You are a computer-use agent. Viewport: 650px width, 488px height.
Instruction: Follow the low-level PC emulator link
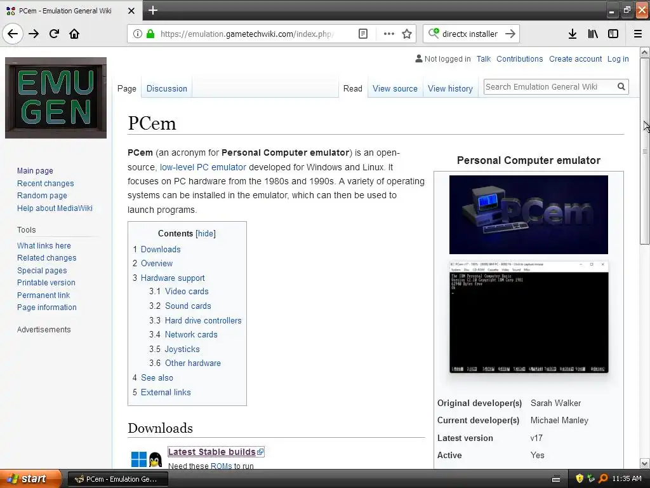[x=203, y=167]
